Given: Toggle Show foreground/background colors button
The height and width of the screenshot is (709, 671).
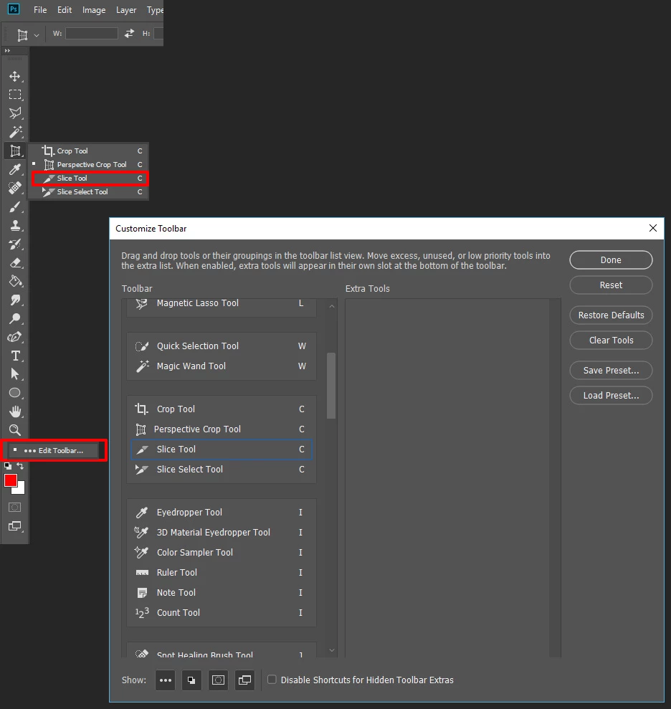Looking at the screenshot, I should 191,680.
